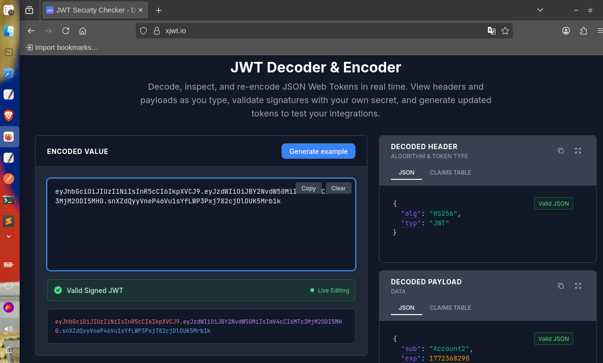
Task: Bookmark this page with the star icon
Action: point(505,30)
